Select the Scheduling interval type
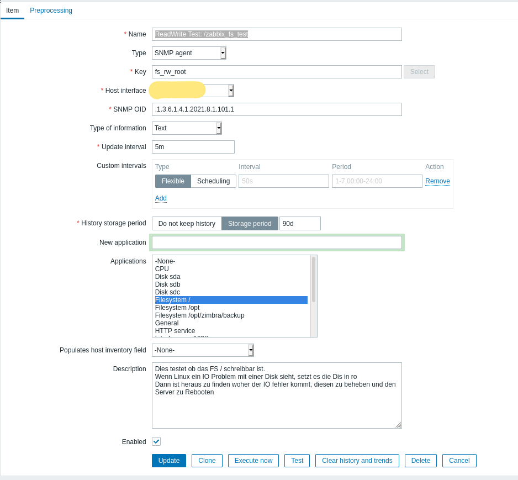 point(213,181)
